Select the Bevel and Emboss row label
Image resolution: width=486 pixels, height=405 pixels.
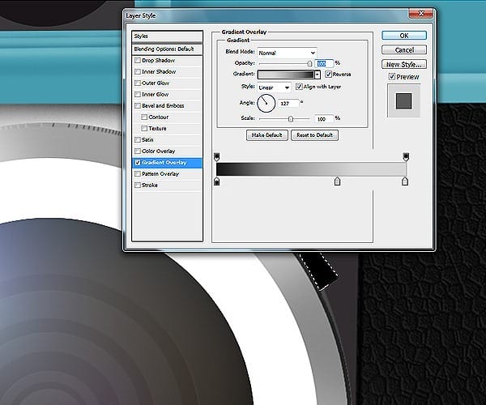(163, 105)
